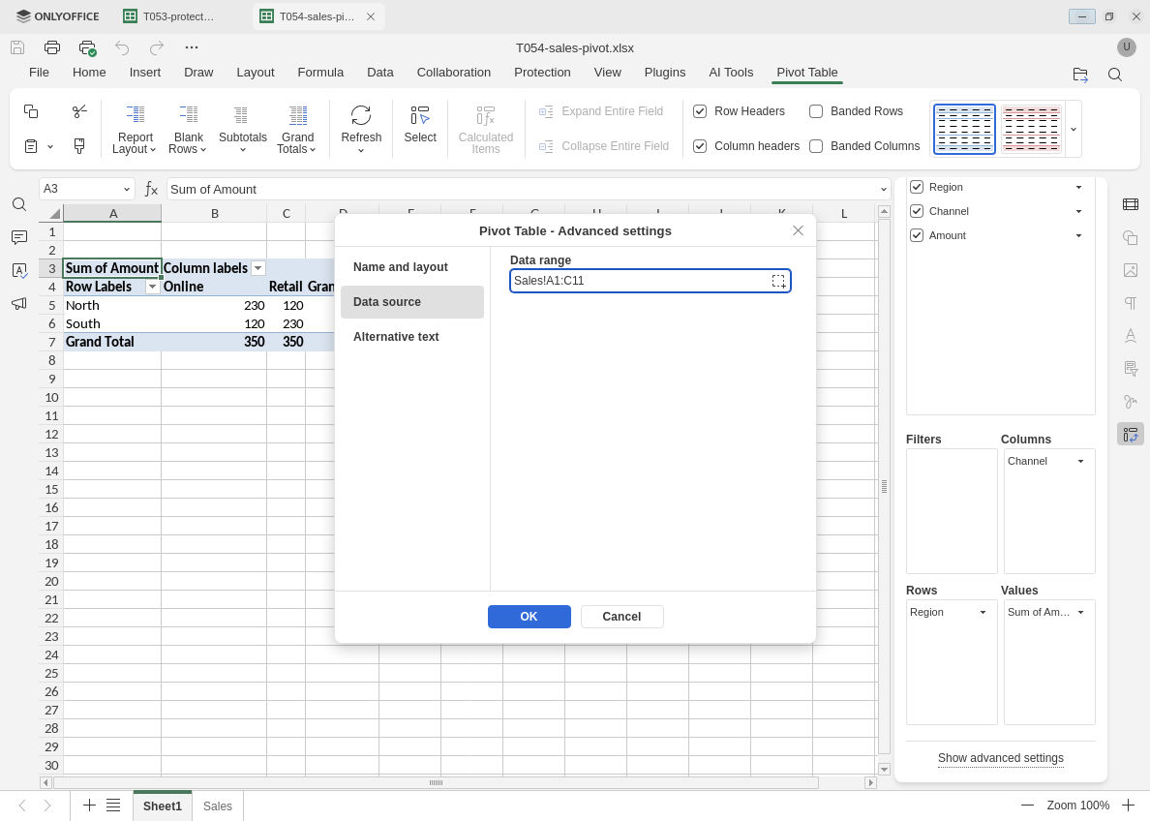Toggle the Column headers checkbox
This screenshot has width=1150, height=821.
click(x=700, y=146)
